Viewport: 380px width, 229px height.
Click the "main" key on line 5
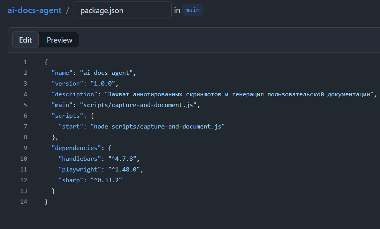click(x=62, y=105)
